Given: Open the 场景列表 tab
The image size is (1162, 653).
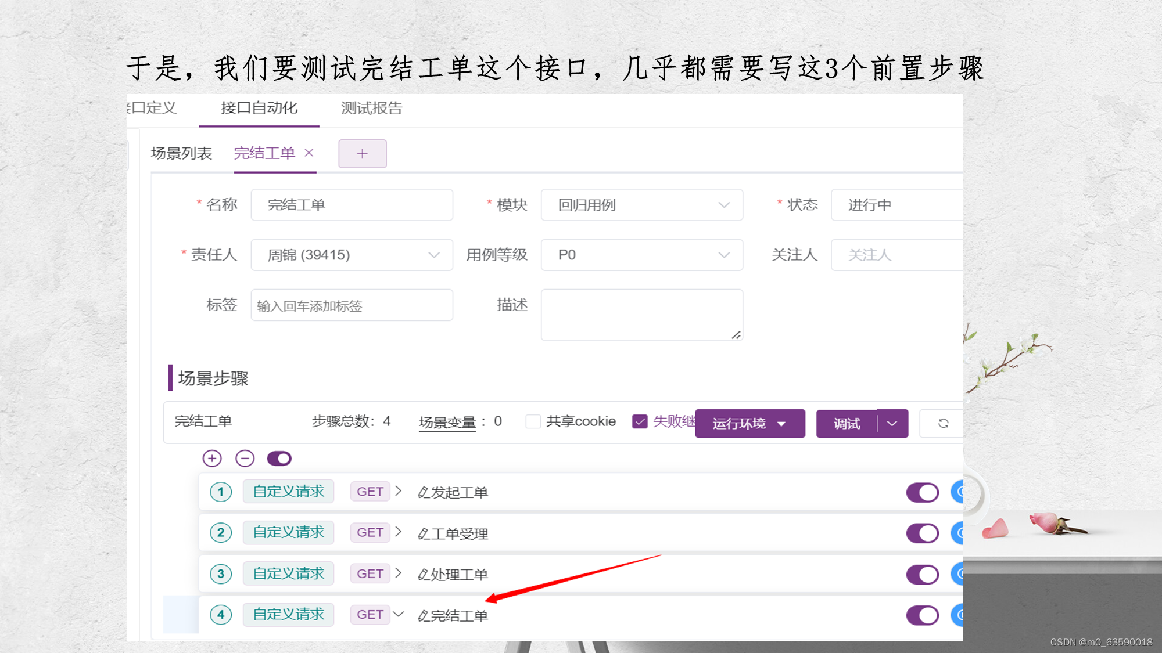Looking at the screenshot, I should click(181, 153).
